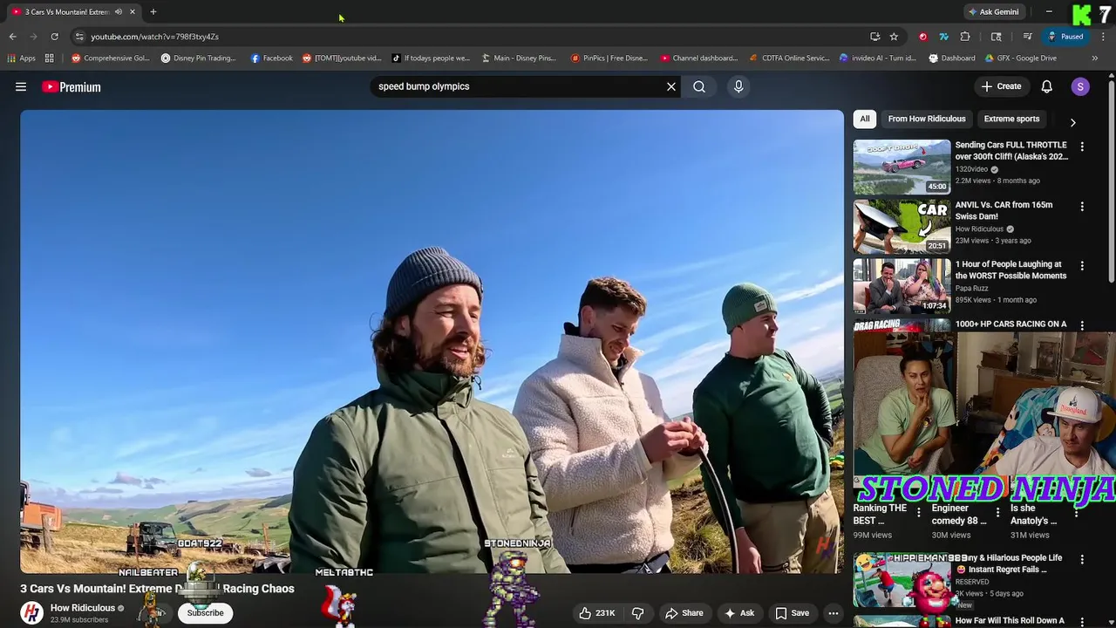1116x628 pixels.
Task: Open options for Sending Cars FULL THROTTLE video
Action: pyautogui.click(x=1082, y=147)
